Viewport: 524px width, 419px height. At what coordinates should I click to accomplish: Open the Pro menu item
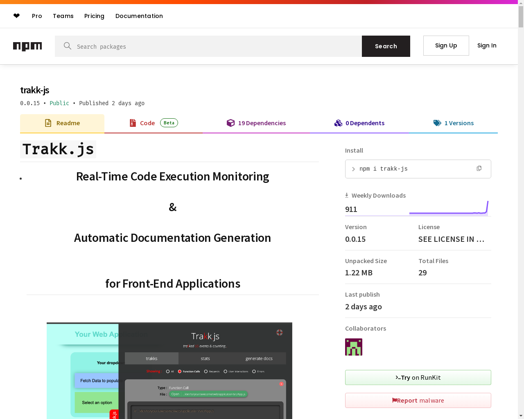click(37, 16)
